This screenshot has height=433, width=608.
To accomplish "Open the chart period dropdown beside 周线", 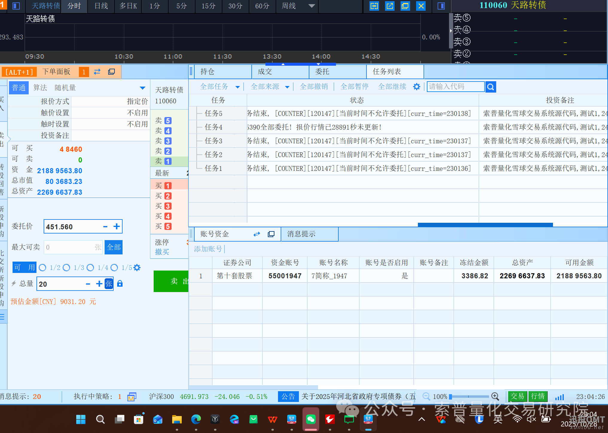I will [x=311, y=6].
